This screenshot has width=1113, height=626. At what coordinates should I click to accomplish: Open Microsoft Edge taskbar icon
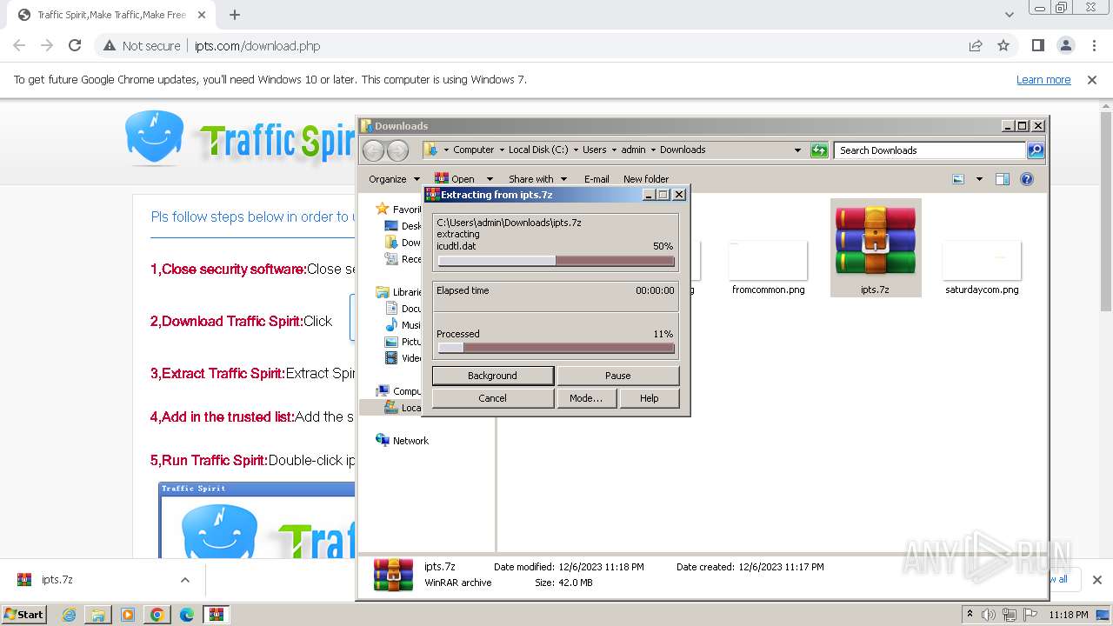point(187,615)
